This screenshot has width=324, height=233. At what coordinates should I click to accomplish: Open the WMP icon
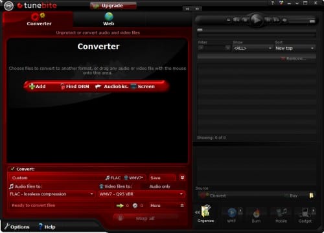pyautogui.click(x=231, y=216)
